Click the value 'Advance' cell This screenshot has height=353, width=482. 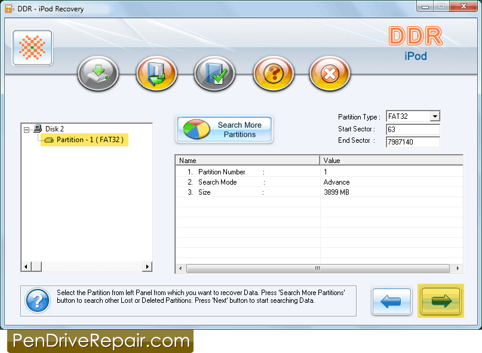click(336, 182)
